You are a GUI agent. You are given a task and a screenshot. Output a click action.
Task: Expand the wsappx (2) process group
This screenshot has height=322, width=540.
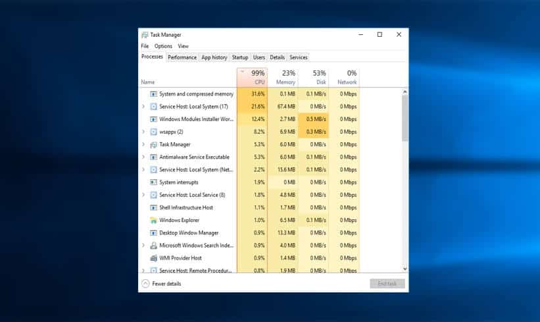pos(143,132)
